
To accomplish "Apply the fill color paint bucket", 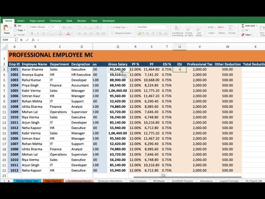I will point(60,33).
